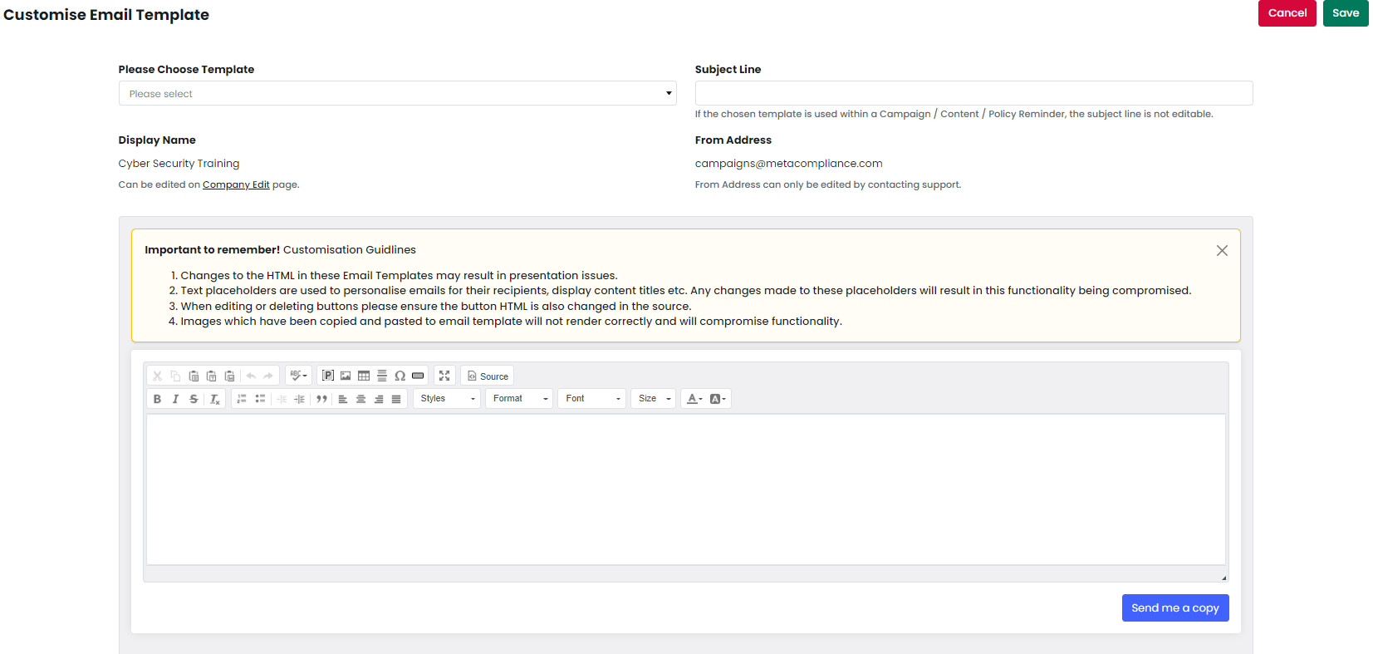
Task: Dismiss the Customisation Guidelines notice
Action: point(1222,250)
